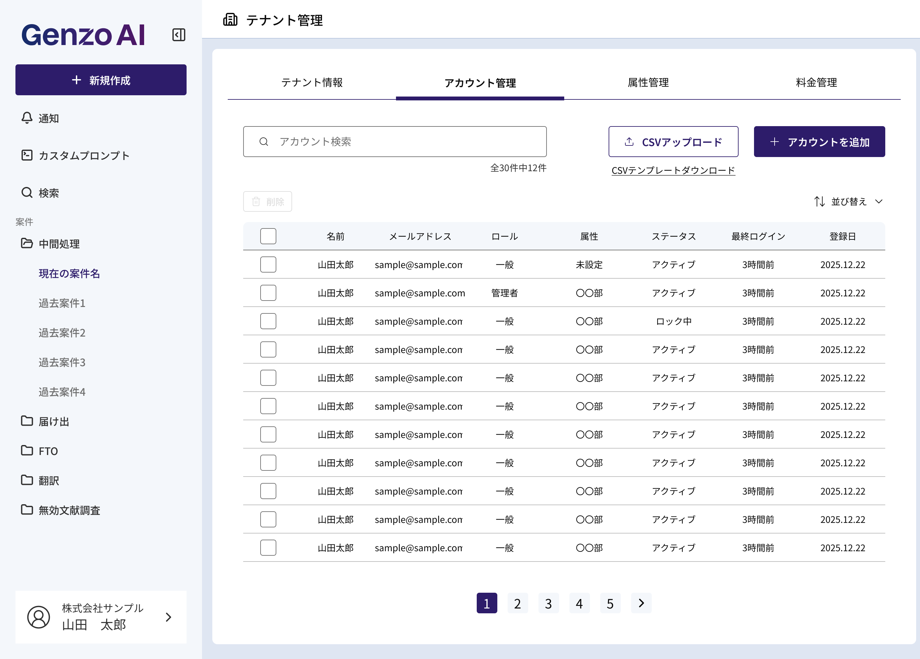Click the 最終ログイン column header
Viewport: 920px width, 659px height.
coord(758,236)
